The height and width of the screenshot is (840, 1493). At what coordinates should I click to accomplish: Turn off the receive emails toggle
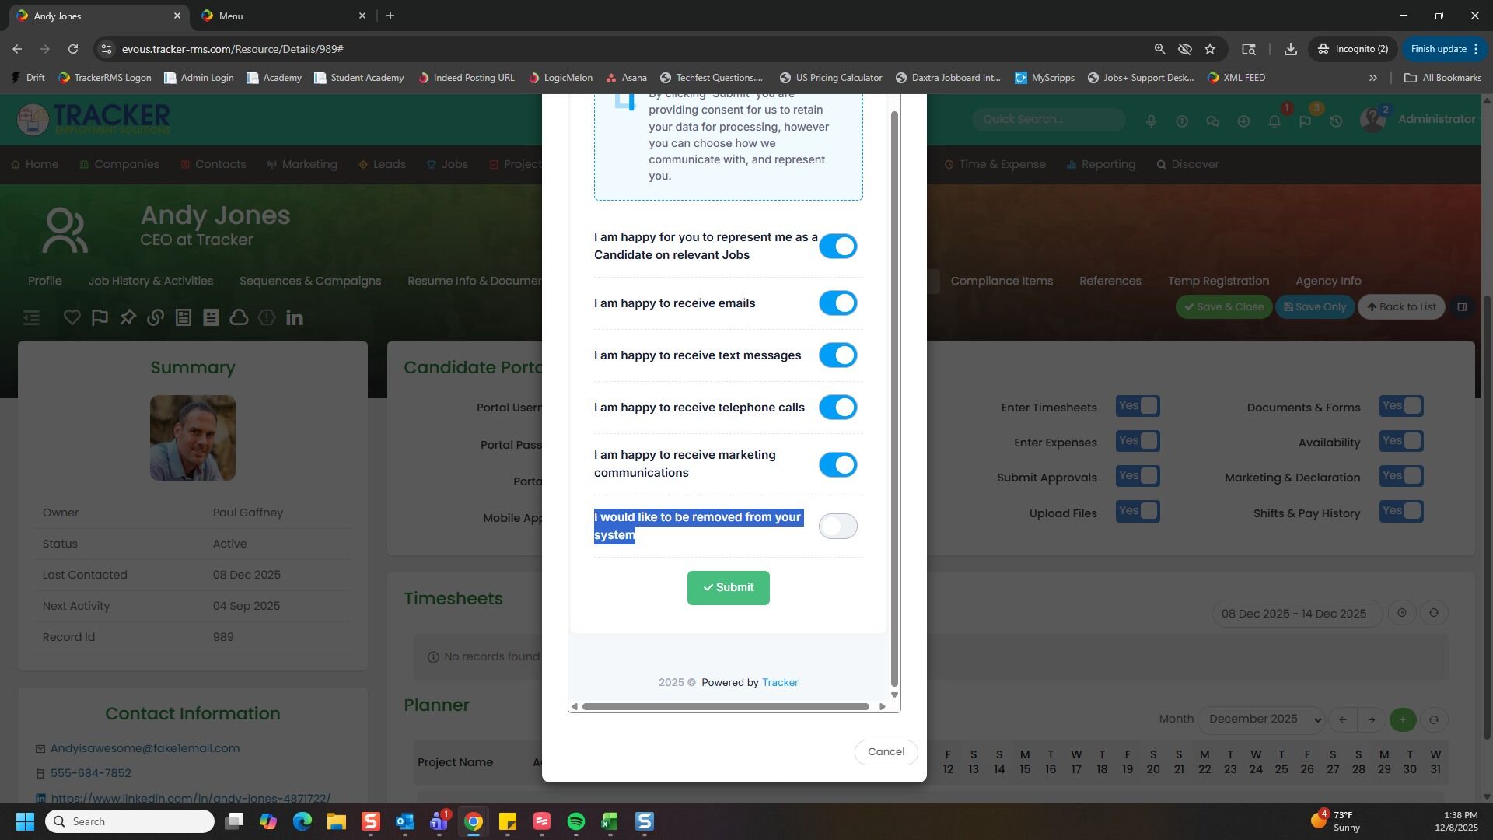tap(837, 303)
